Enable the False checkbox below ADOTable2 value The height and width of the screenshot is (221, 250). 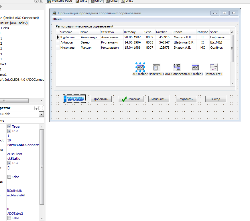click(x=9, y=218)
